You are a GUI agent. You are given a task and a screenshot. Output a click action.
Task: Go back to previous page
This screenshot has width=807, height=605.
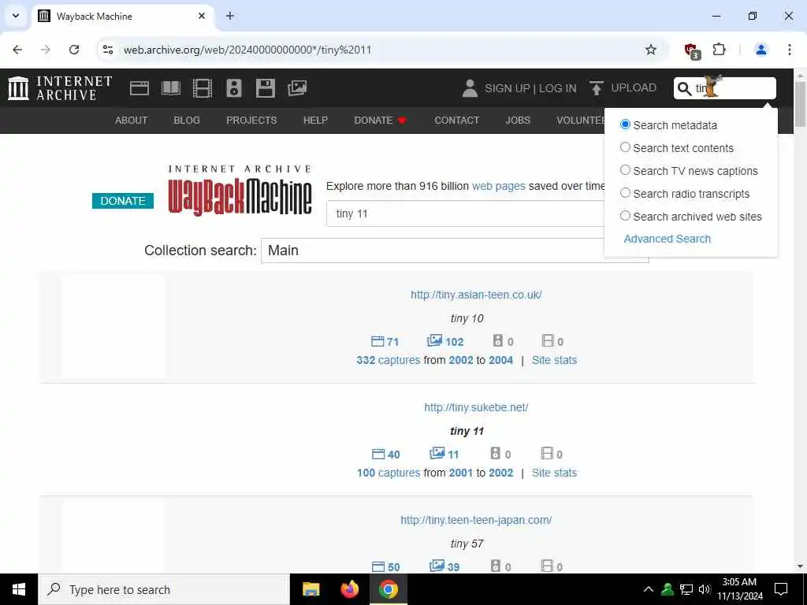click(17, 50)
